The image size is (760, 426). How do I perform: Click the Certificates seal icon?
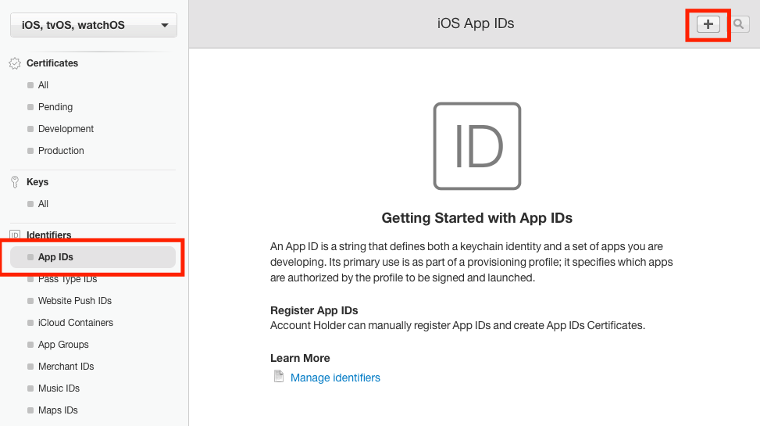[x=15, y=63]
